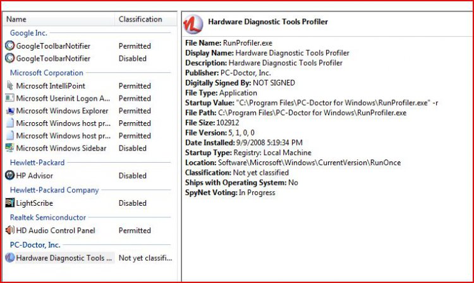This screenshot has height=283, width=474.
Task: Select HD Audio Control Panel entry
Action: (56, 230)
